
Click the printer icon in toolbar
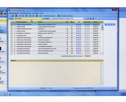pyautogui.click(x=12, y=16)
